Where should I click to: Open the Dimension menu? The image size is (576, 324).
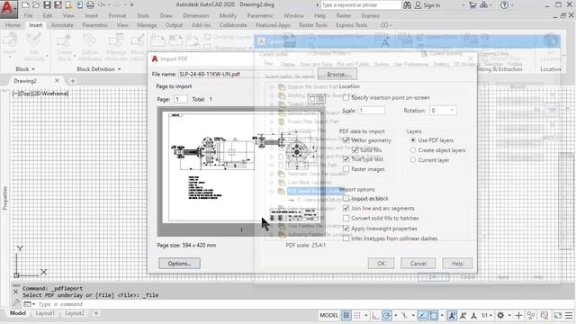tap(196, 16)
